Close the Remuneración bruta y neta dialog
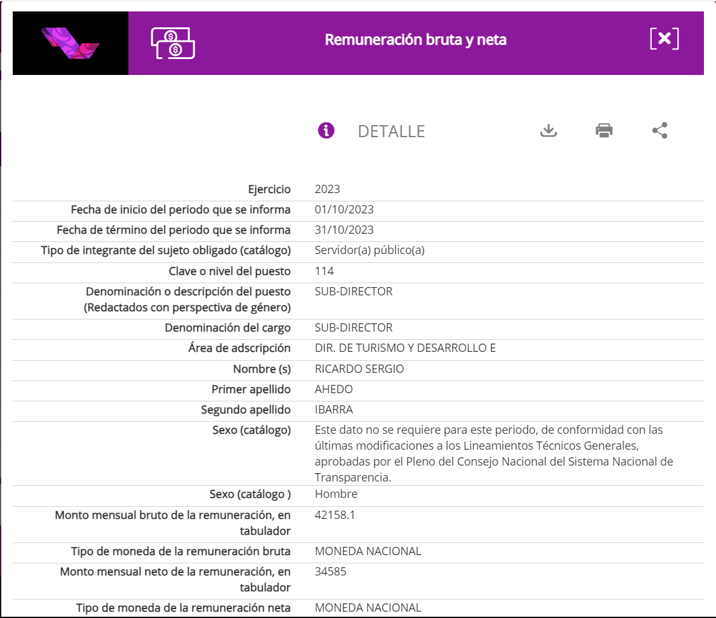This screenshot has height=618, width=716. [x=664, y=39]
